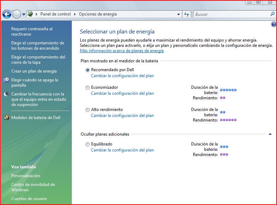Click the greyed Forward arrow button

point(17,14)
